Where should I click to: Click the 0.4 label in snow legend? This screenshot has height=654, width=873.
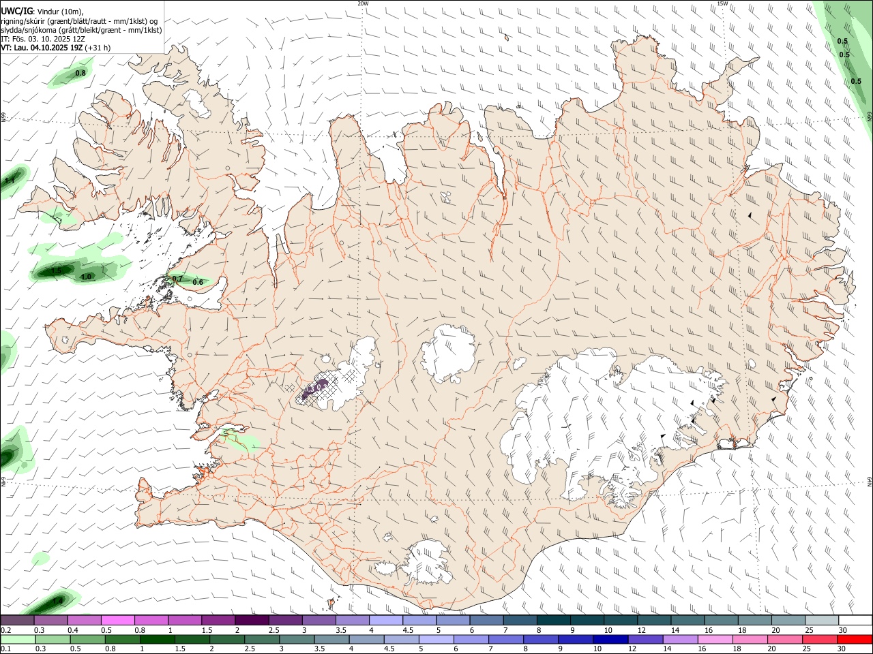pos(73,630)
